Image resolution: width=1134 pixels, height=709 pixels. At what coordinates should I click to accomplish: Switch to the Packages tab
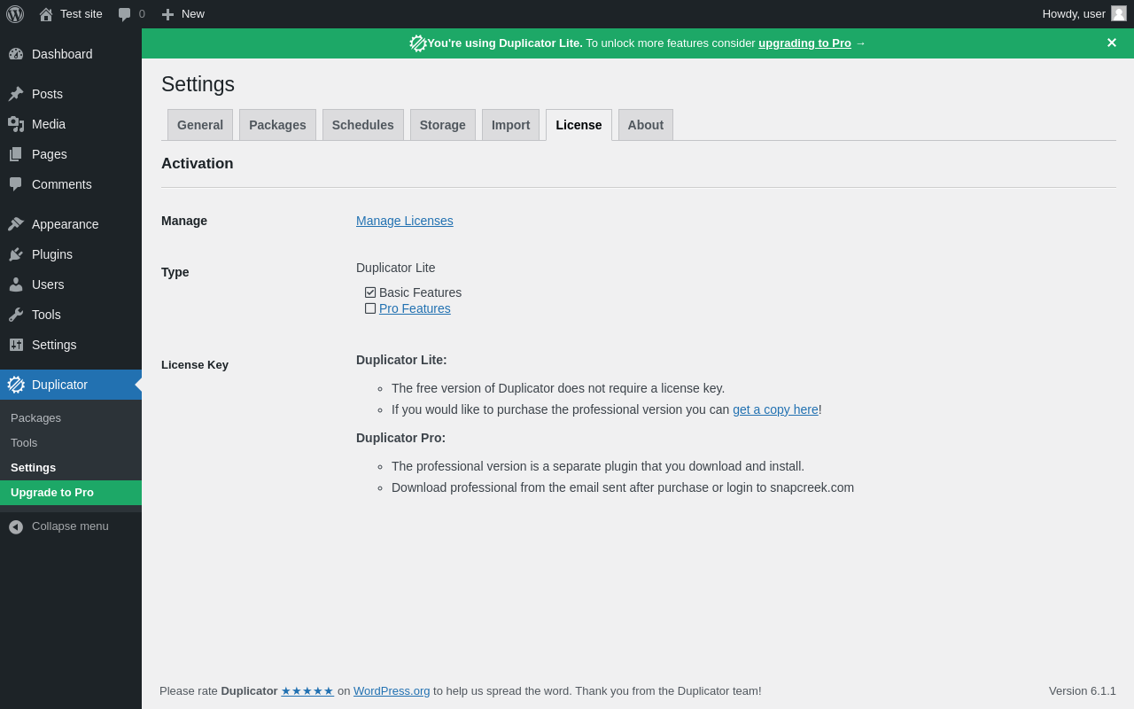coord(277,125)
